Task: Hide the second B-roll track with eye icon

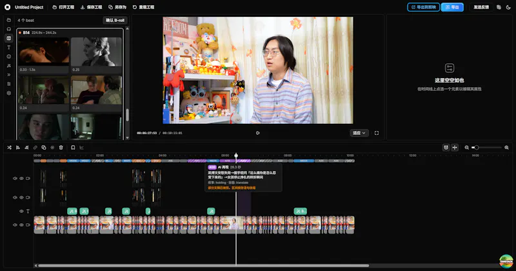Action: pyautogui.click(x=21, y=197)
